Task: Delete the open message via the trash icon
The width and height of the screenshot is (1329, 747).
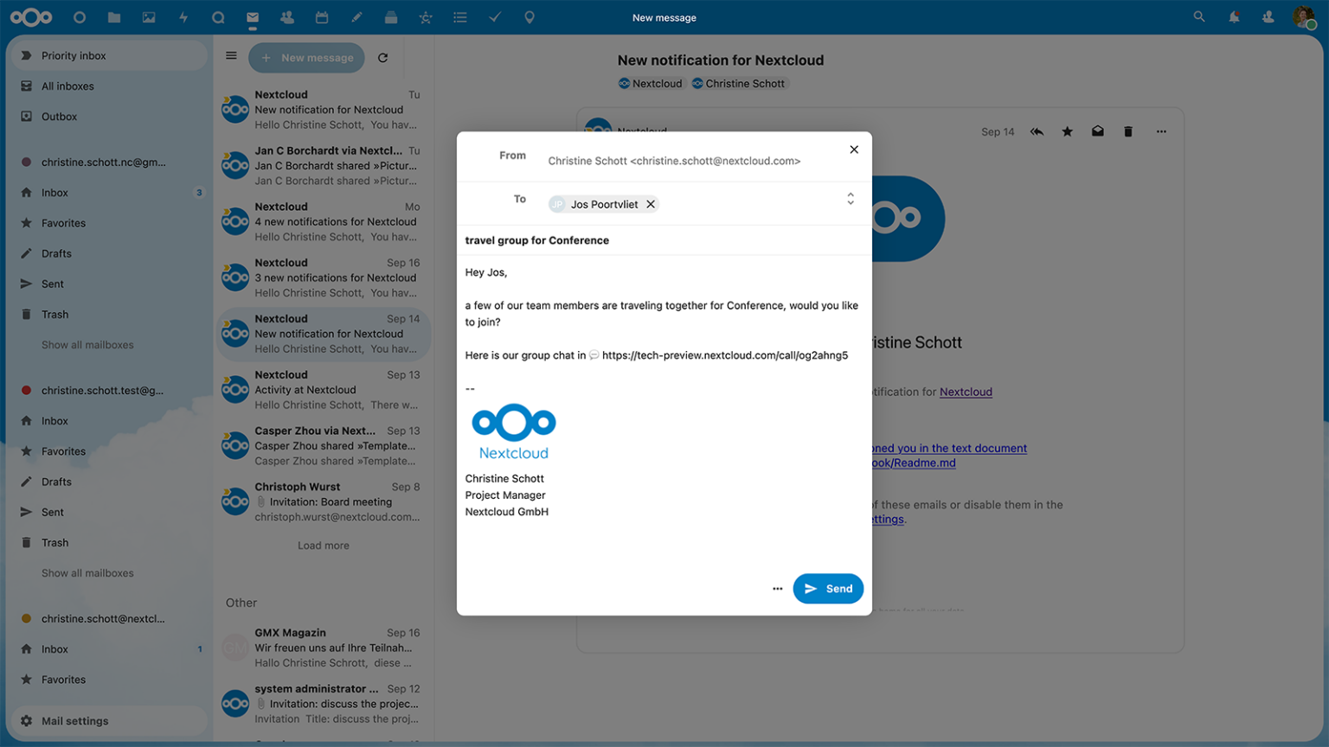Action: pyautogui.click(x=1127, y=131)
